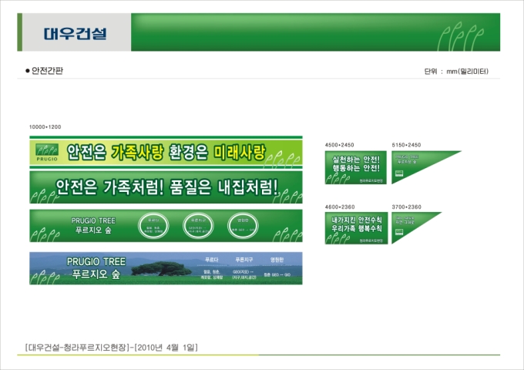Select the third circle emblem 영원한
The width and height of the screenshot is (524, 370).
point(237,225)
